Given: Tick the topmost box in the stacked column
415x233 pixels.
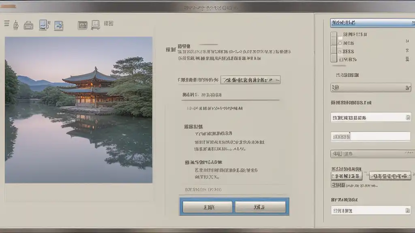Looking at the screenshot, I should [334, 35].
